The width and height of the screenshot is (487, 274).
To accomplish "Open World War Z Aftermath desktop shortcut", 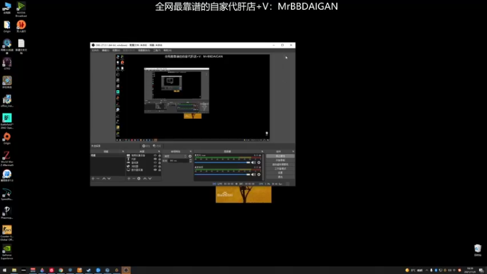I will [x=7, y=159].
